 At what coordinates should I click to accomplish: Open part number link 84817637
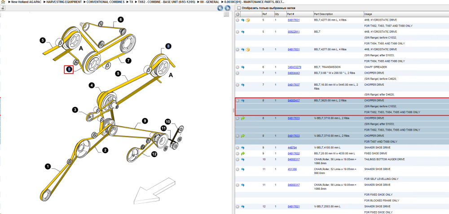[294, 85]
